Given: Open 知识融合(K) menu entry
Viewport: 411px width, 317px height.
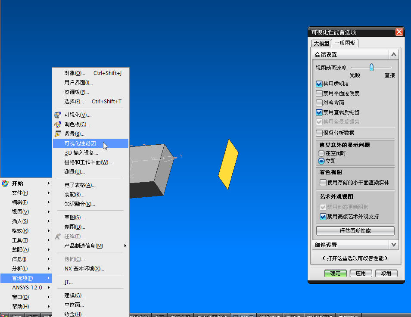Looking at the screenshot, I should (x=91, y=204).
